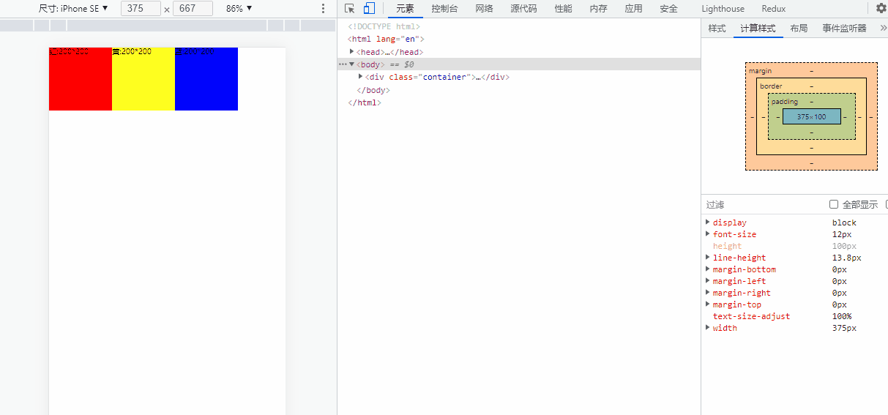Activate the inspect element picker icon
Viewport: 888px width, 415px height.
click(350, 9)
